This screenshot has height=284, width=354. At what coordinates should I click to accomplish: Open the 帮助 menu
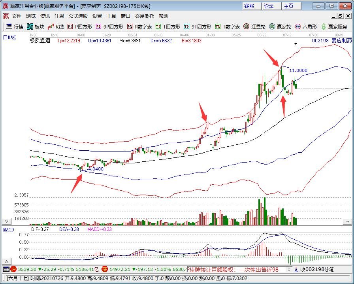[x=164, y=16]
